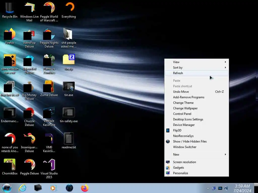Select the readme.txt file icon

coord(69,140)
